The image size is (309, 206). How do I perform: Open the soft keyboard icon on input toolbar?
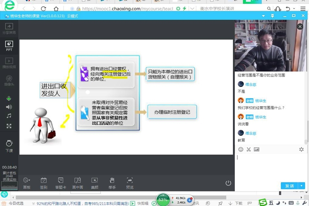291,203
